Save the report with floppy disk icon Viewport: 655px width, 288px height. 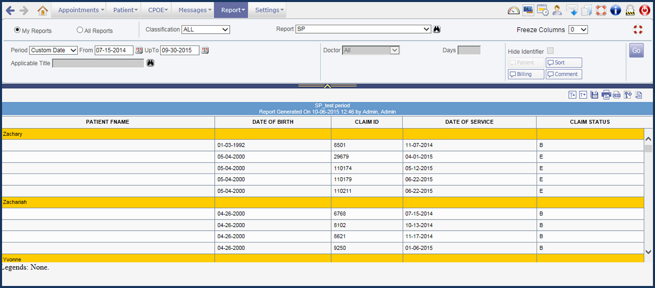pyautogui.click(x=594, y=95)
